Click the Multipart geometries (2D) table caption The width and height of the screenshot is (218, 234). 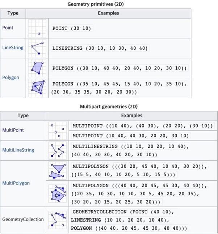click(x=109, y=106)
